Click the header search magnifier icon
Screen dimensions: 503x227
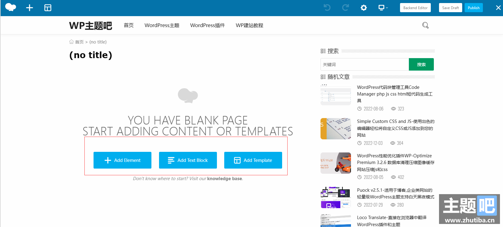coord(425,25)
